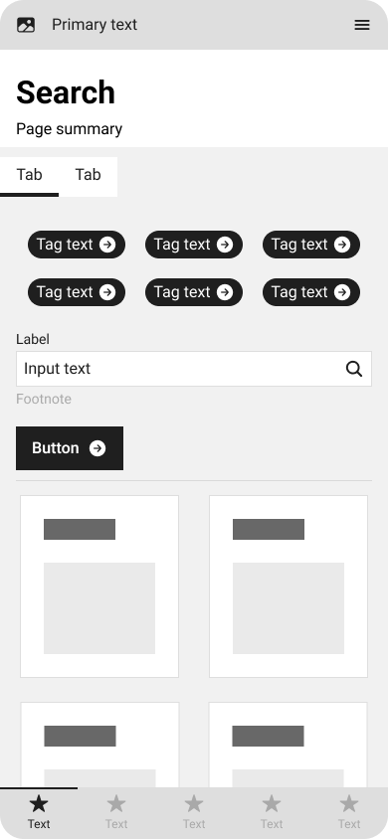This screenshot has height=839, width=388.
Task: Click the magnifier search icon in input
Action: point(354,369)
